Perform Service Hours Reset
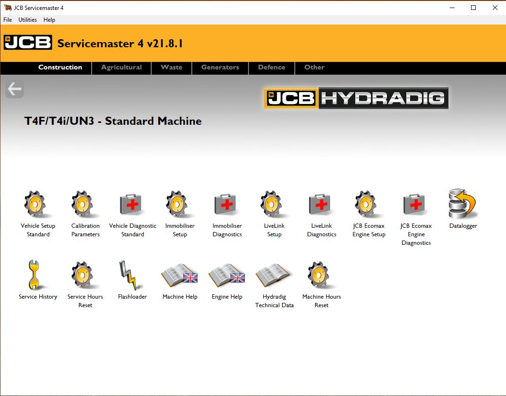506x396 pixels. 85,275
